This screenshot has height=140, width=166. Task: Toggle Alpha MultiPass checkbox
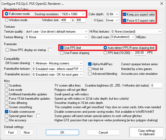[90, 64]
